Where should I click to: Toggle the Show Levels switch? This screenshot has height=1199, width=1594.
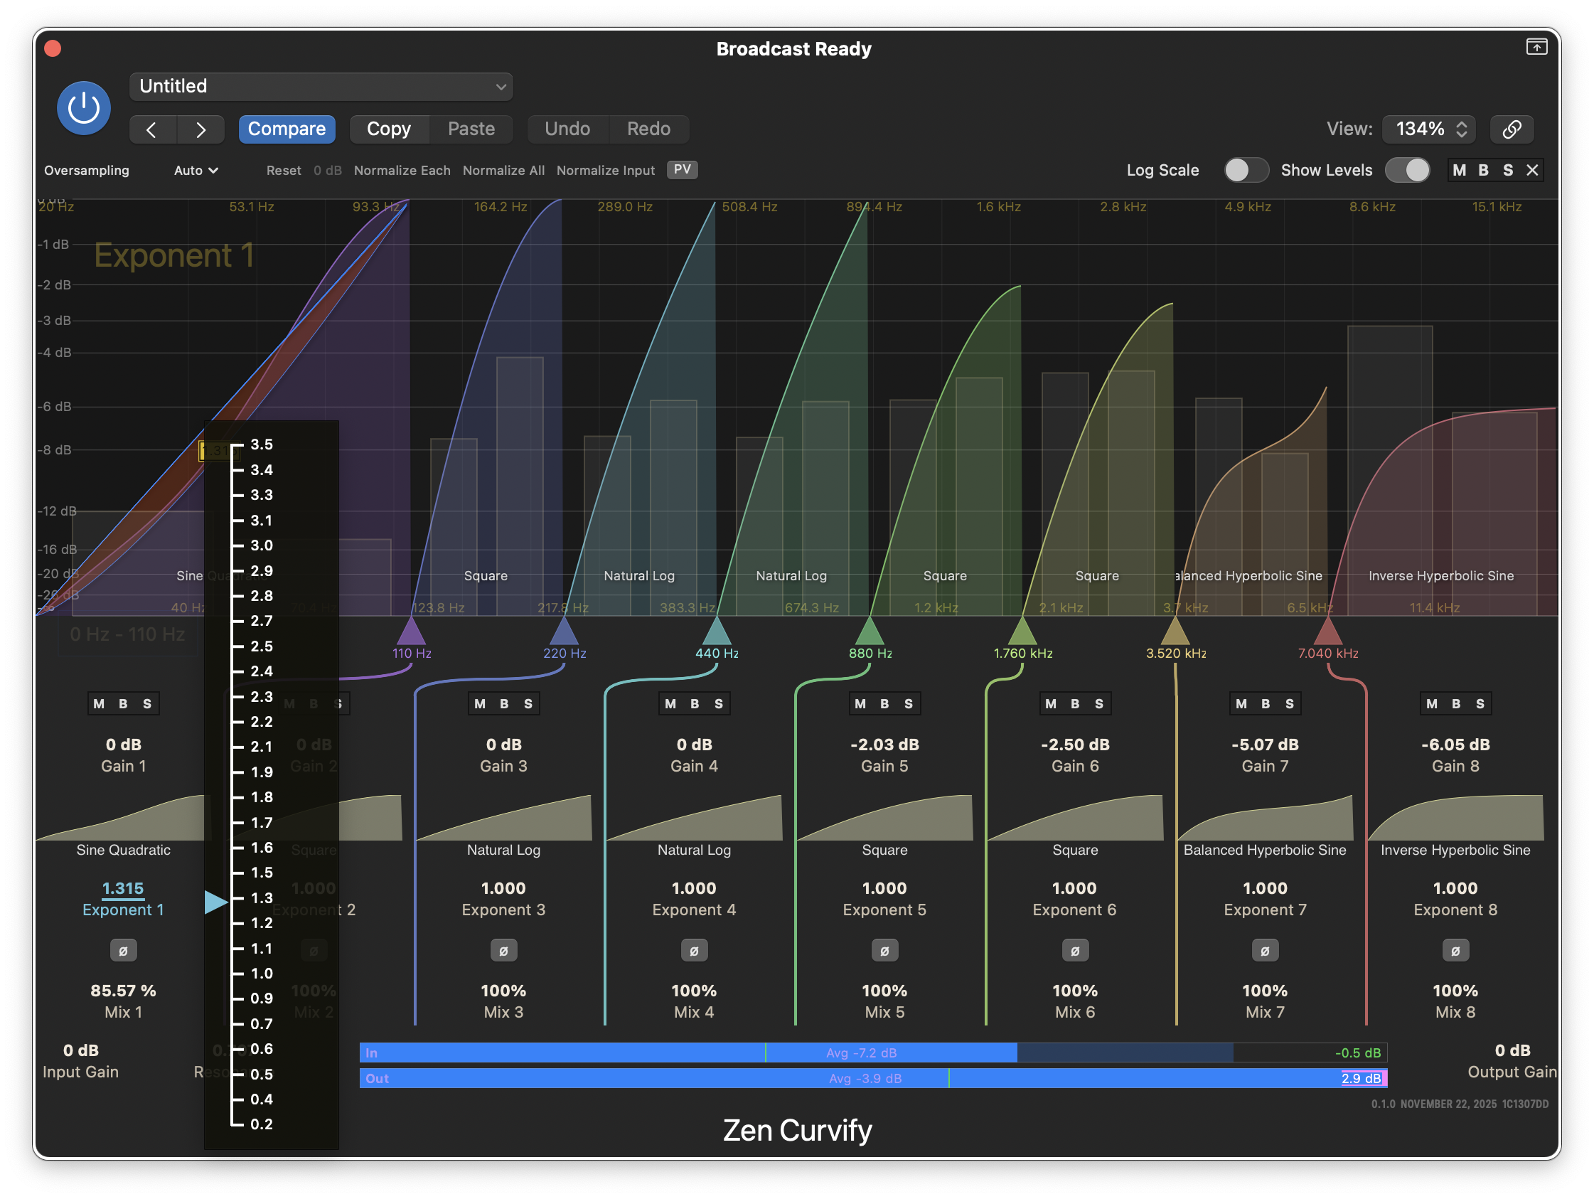pyautogui.click(x=1406, y=170)
